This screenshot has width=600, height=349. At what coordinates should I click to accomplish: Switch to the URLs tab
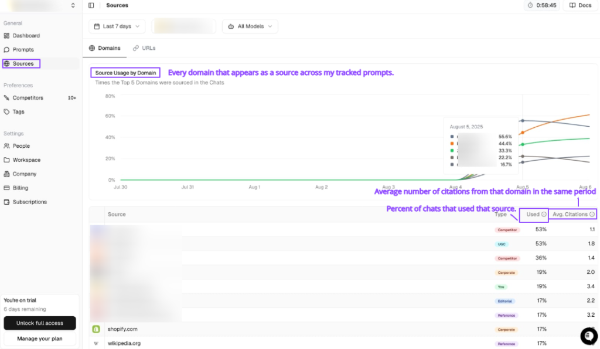tap(144, 48)
